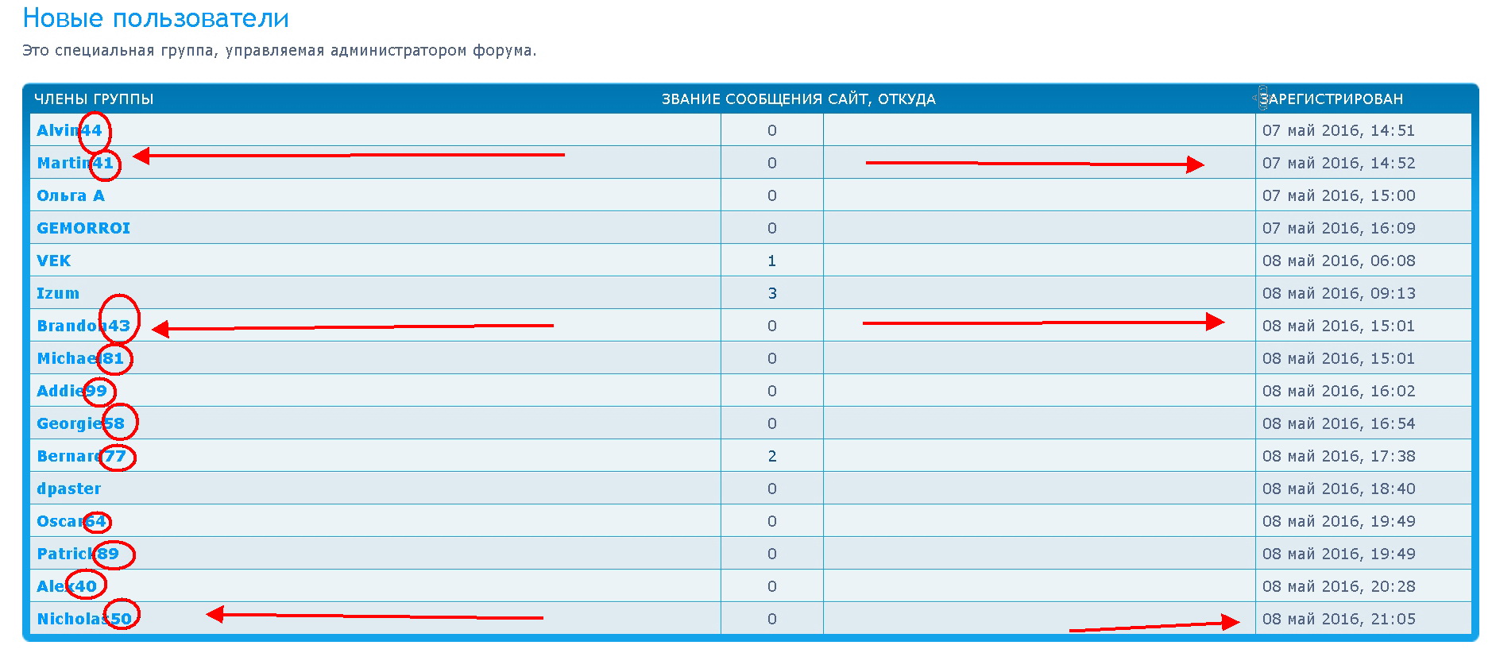1492x649 pixels.
Task: Select the date 08 май 2016, 21:05
Action: coord(1339,619)
